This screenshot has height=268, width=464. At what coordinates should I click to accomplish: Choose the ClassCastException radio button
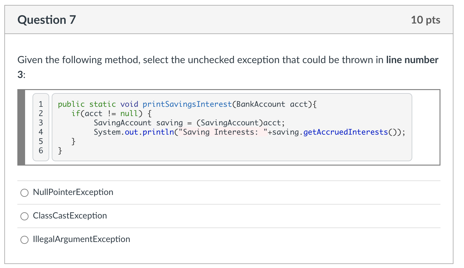[24, 216]
